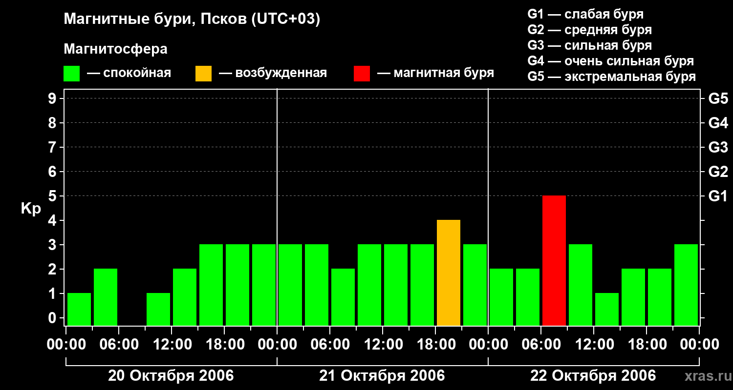Click the '20 Октября 2006' date label

(171, 376)
